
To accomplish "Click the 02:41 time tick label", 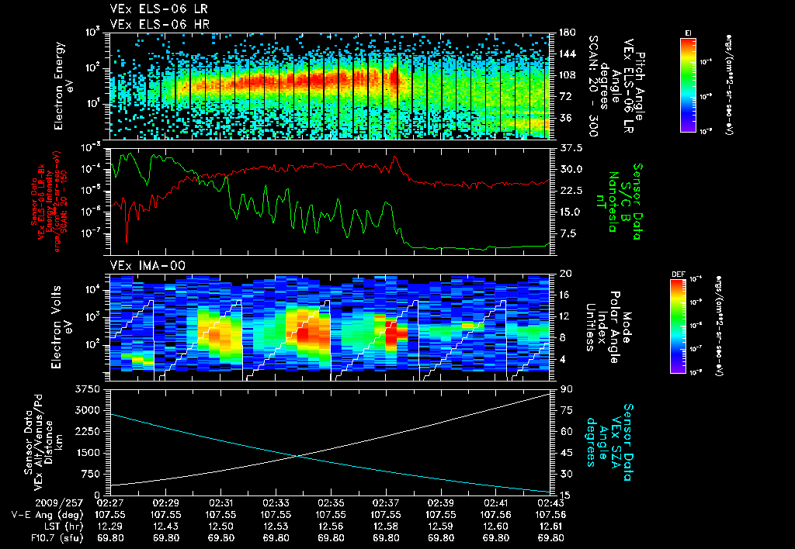I will tap(496, 503).
